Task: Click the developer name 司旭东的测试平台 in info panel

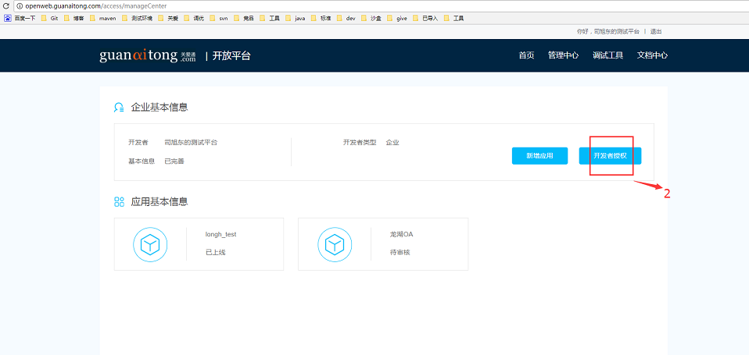Action: click(191, 143)
